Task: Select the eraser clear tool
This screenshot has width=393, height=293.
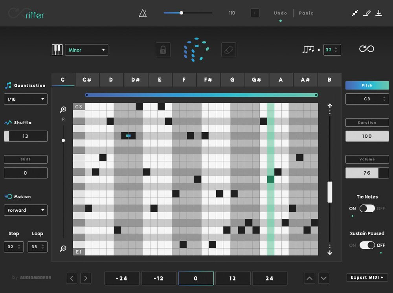Action: 228,50
